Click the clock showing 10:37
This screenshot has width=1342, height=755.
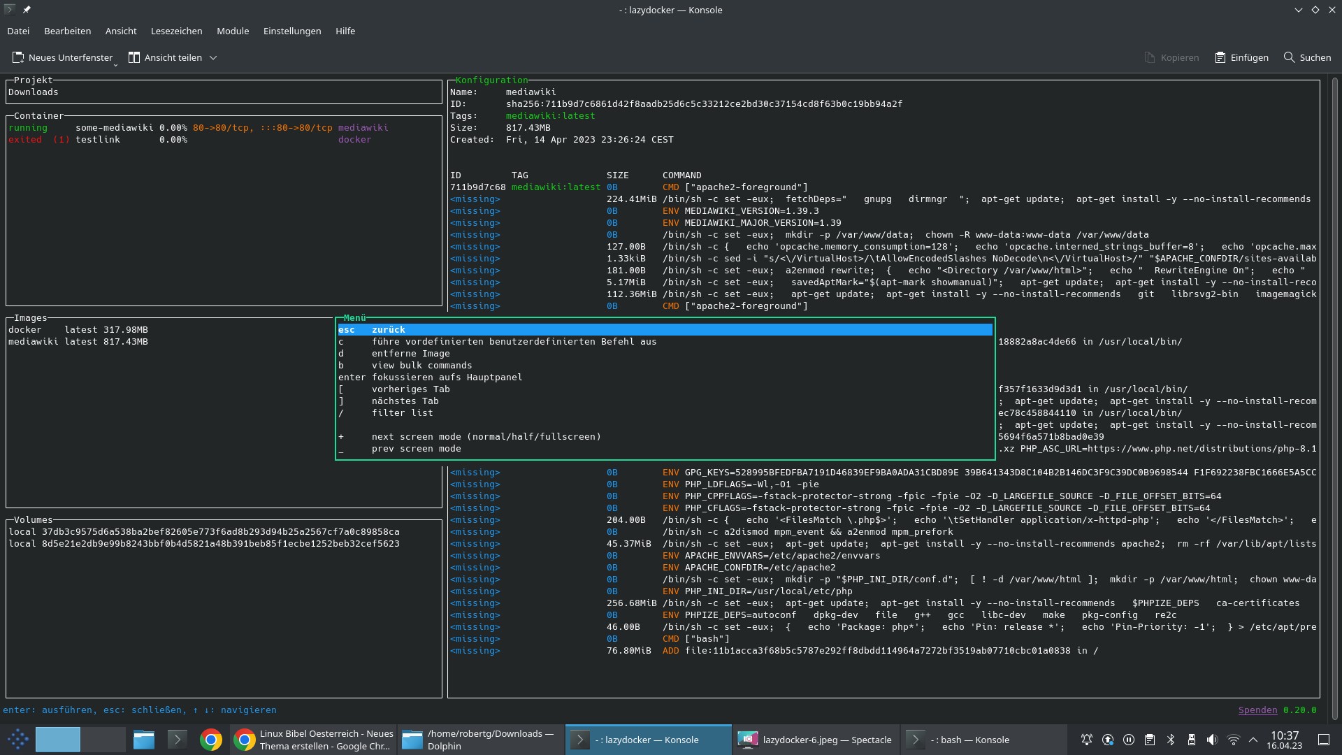pos(1285,740)
